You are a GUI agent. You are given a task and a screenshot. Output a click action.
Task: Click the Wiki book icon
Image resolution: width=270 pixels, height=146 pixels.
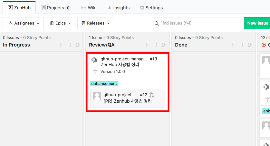[84, 8]
